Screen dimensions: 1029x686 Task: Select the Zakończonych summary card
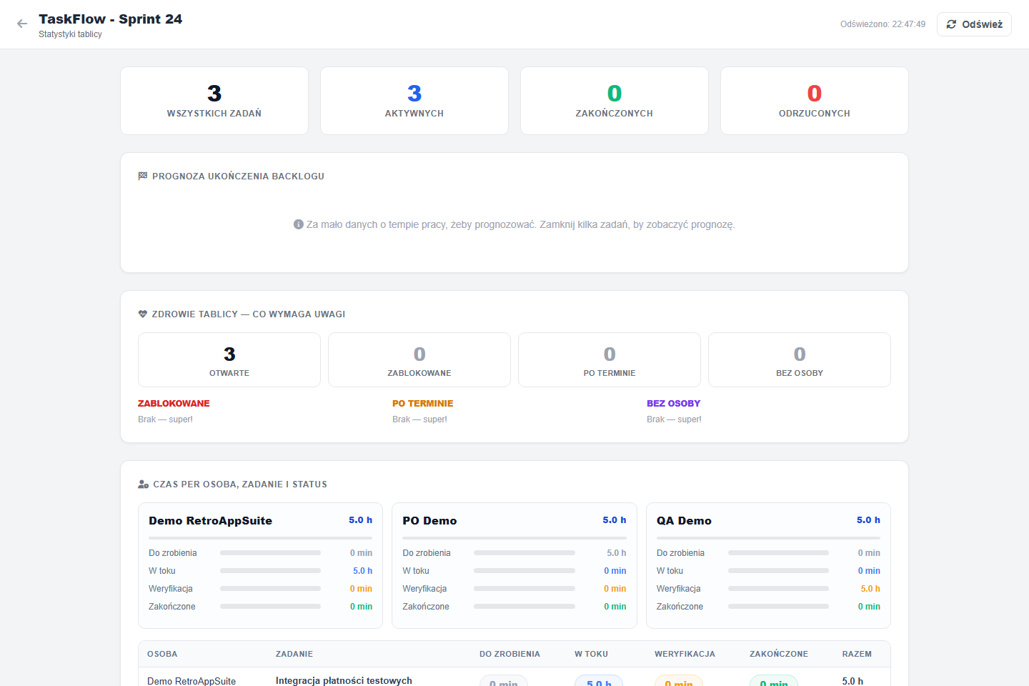tap(615, 101)
